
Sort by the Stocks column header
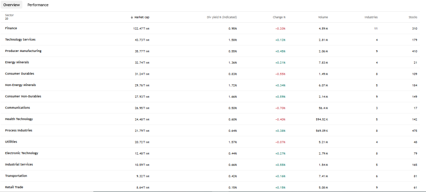click(413, 17)
